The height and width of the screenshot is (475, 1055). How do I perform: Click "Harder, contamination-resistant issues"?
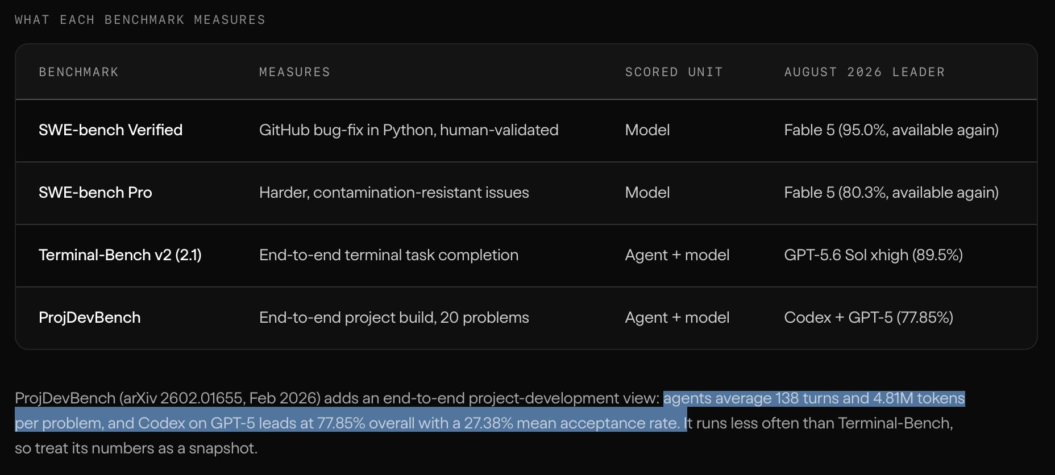[x=394, y=193]
